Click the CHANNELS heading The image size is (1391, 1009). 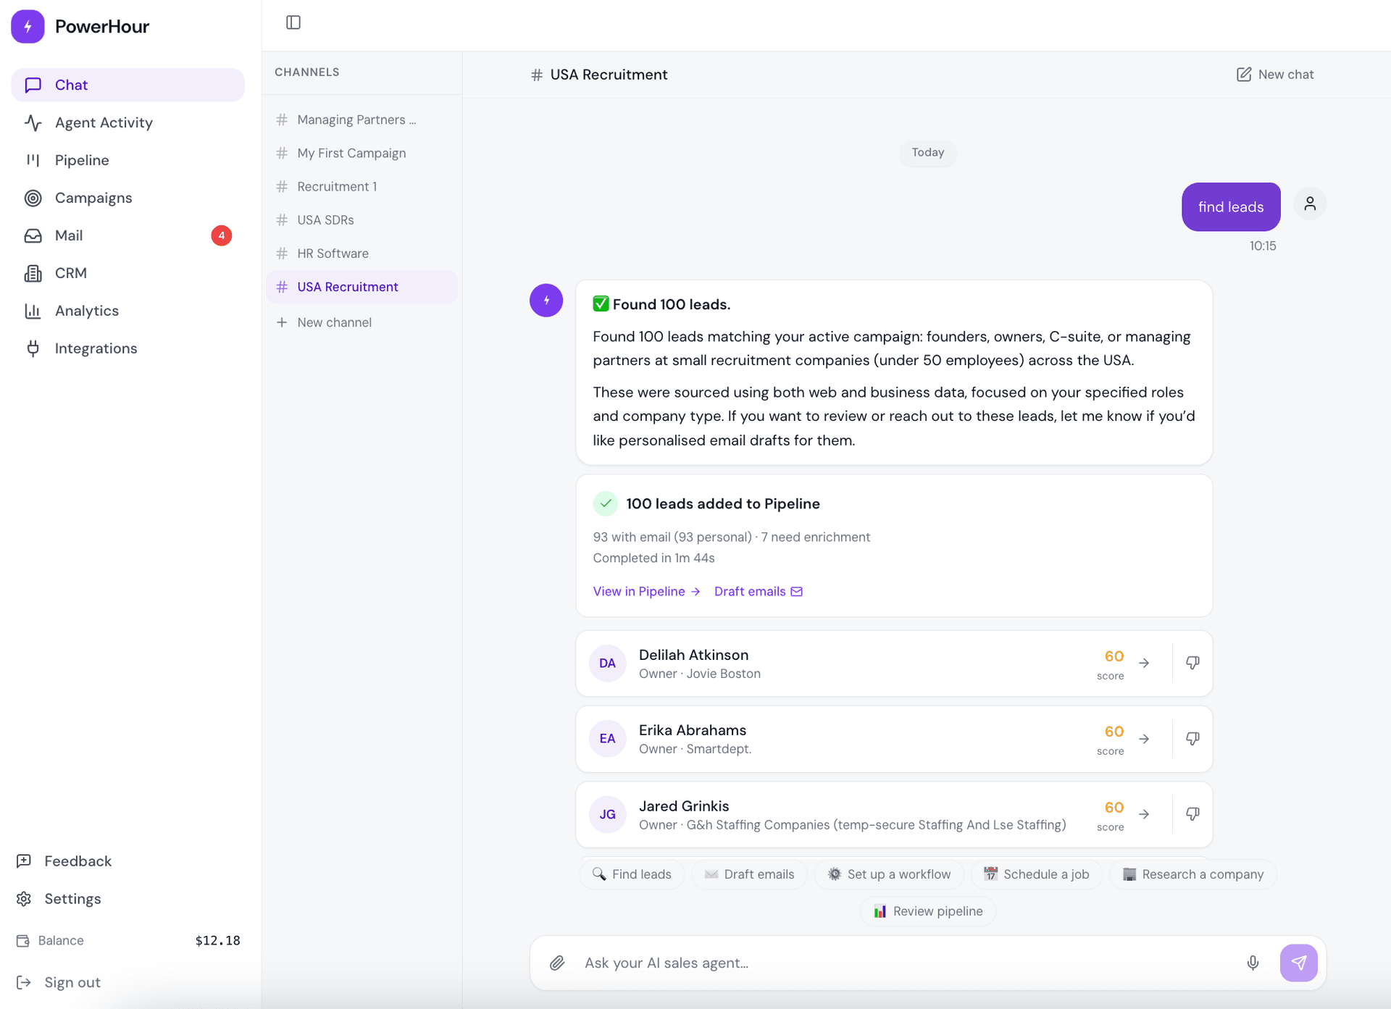point(307,72)
